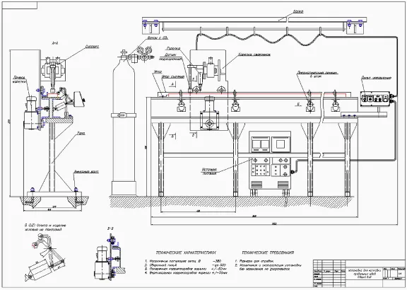This screenshot has height=290, width=407.
Task: Click the control panel box (Пульт управления)
Action: coord(375,98)
